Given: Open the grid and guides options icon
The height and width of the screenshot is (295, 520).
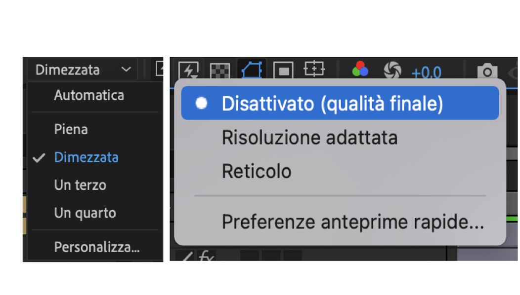Looking at the screenshot, I should 314,70.
